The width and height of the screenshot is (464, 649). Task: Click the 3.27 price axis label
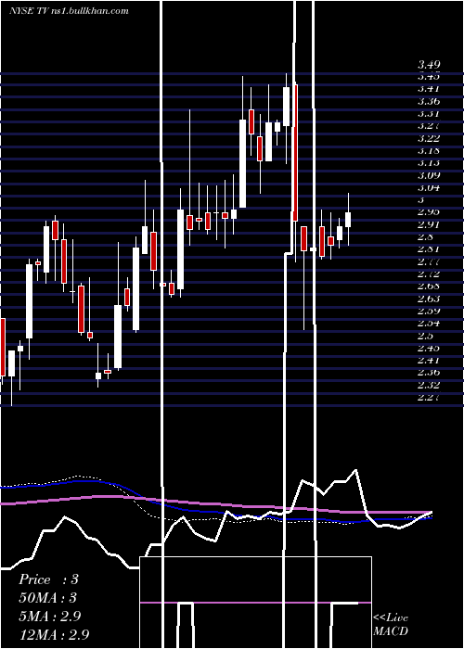(x=429, y=126)
